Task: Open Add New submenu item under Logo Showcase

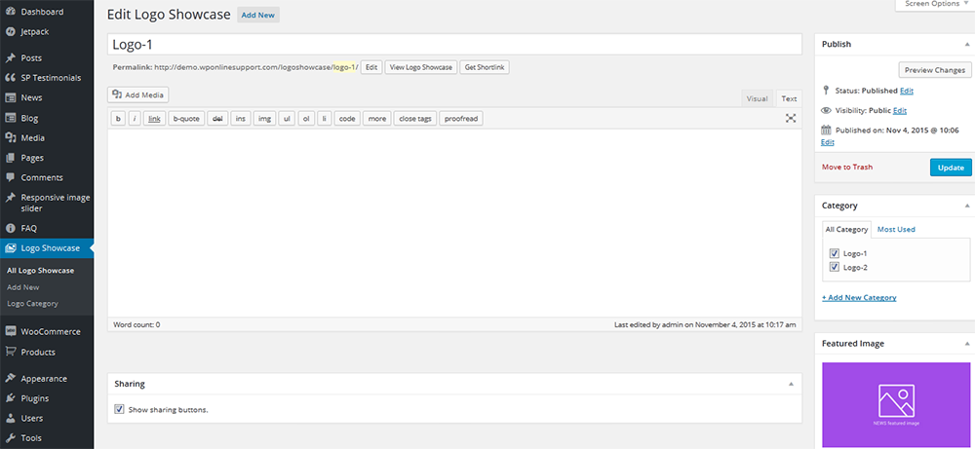Action: click(23, 287)
